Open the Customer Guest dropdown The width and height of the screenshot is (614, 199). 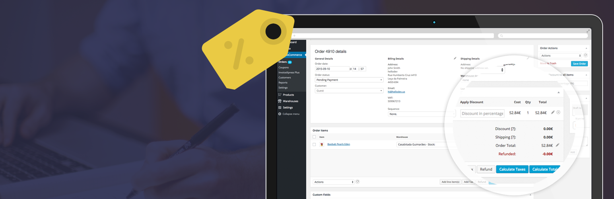point(349,90)
